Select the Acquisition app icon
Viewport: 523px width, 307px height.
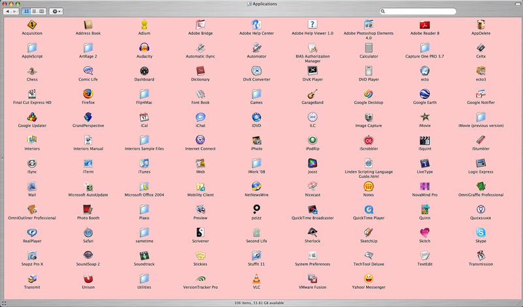32,25
